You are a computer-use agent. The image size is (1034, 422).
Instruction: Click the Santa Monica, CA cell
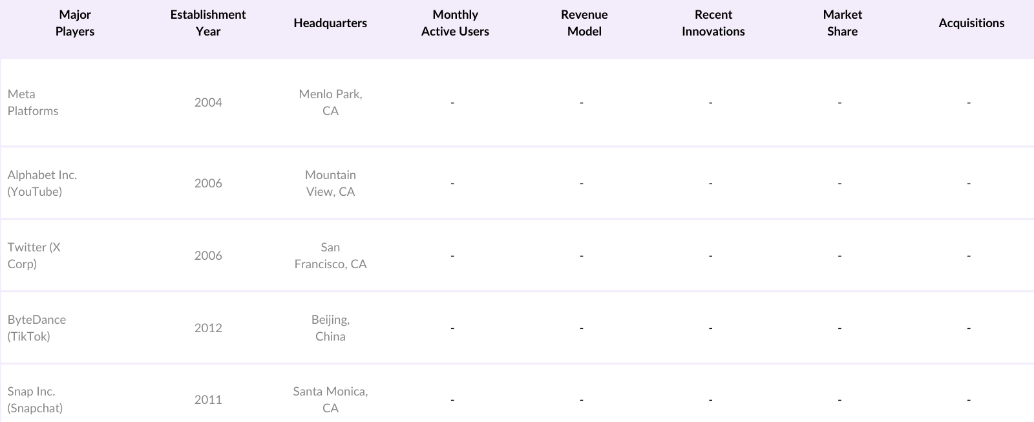point(330,400)
